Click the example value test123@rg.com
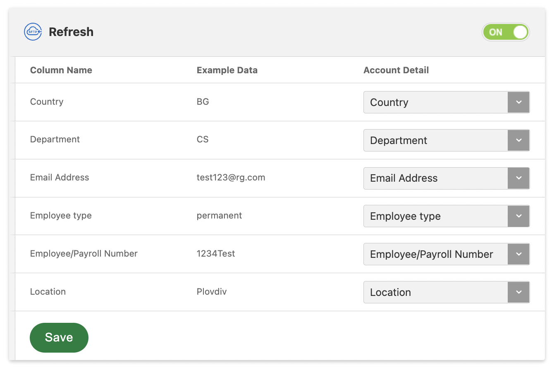 231,178
